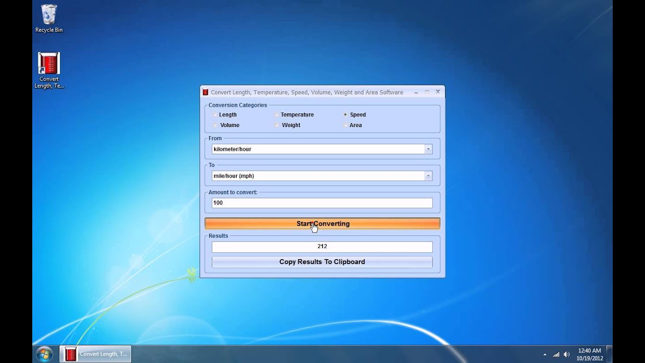Screen dimensions: 645x363
Task: Select the Weight radio button
Action: (x=277, y=125)
